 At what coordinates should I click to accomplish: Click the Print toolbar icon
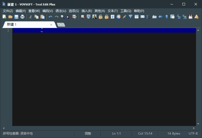22,17
